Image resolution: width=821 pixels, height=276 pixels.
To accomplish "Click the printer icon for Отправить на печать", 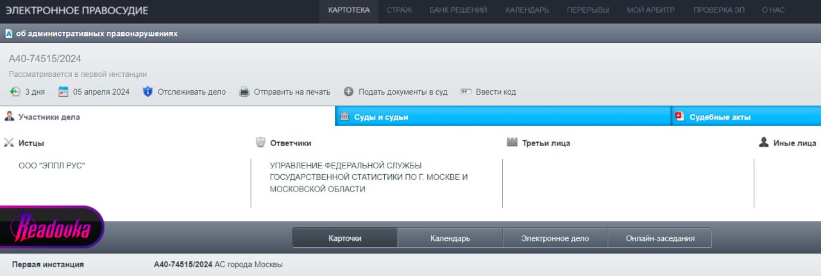I will (x=244, y=92).
